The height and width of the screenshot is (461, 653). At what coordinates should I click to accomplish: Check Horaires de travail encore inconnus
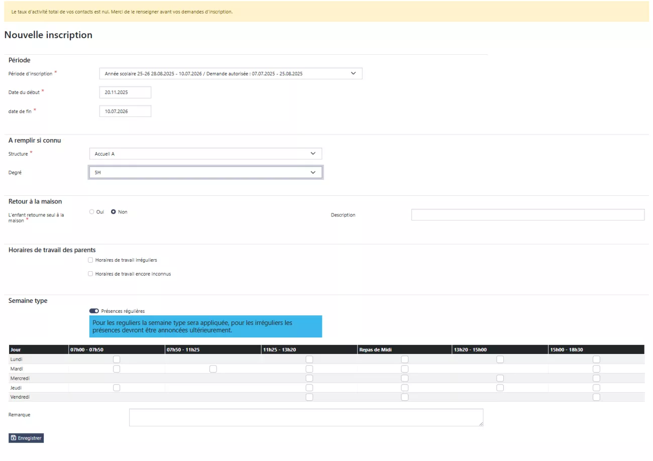coord(90,274)
